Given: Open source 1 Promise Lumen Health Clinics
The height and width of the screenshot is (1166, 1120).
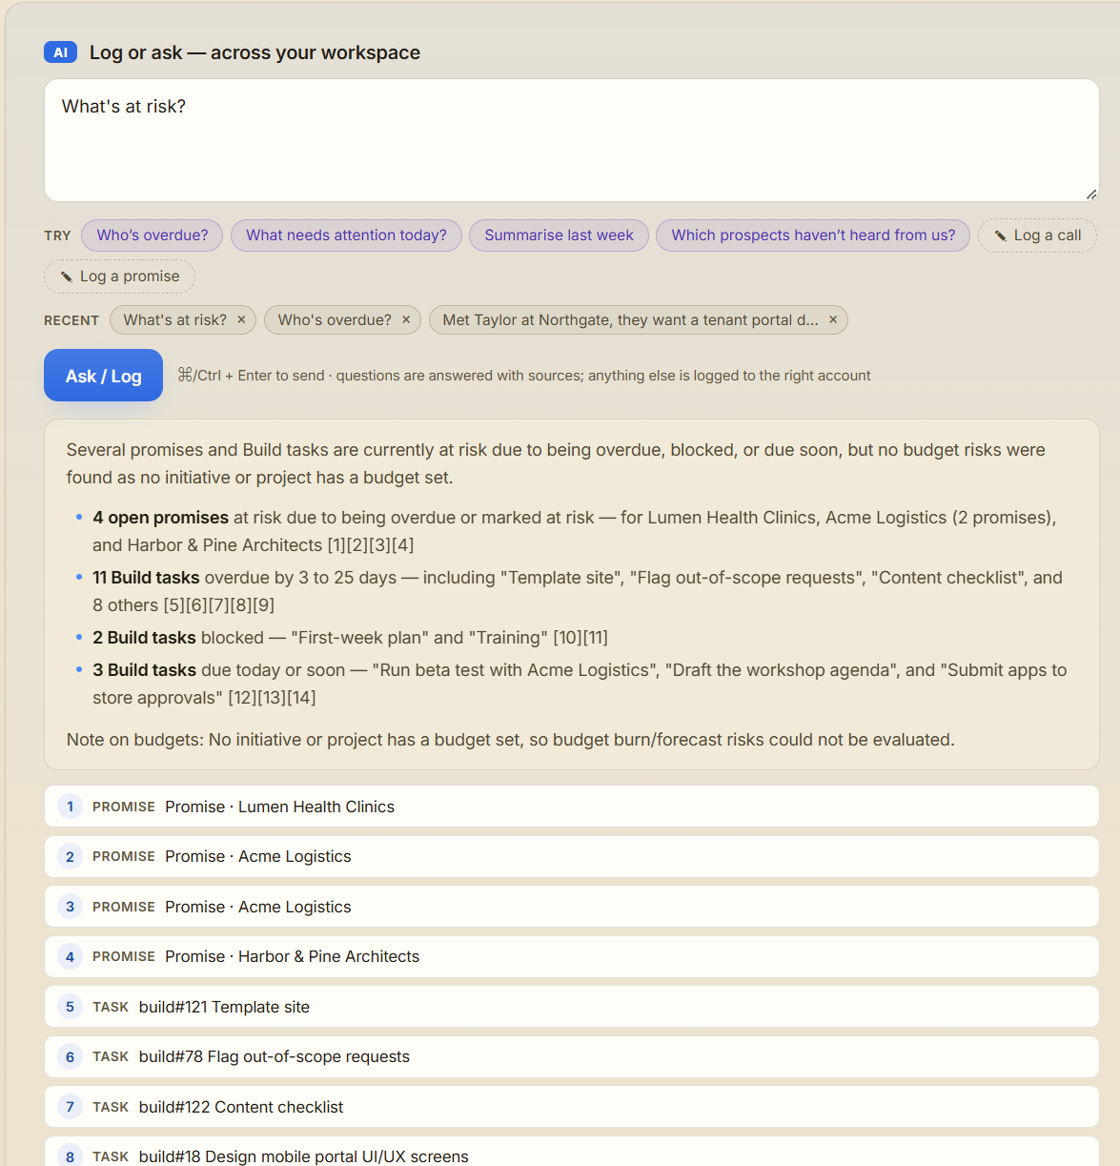Looking at the screenshot, I should tap(572, 807).
